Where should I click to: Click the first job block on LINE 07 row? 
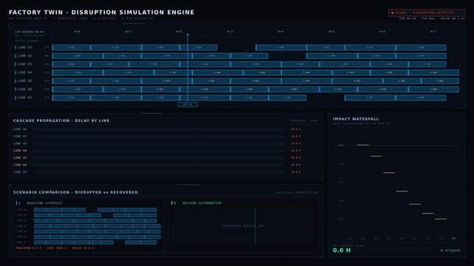(x=71, y=98)
